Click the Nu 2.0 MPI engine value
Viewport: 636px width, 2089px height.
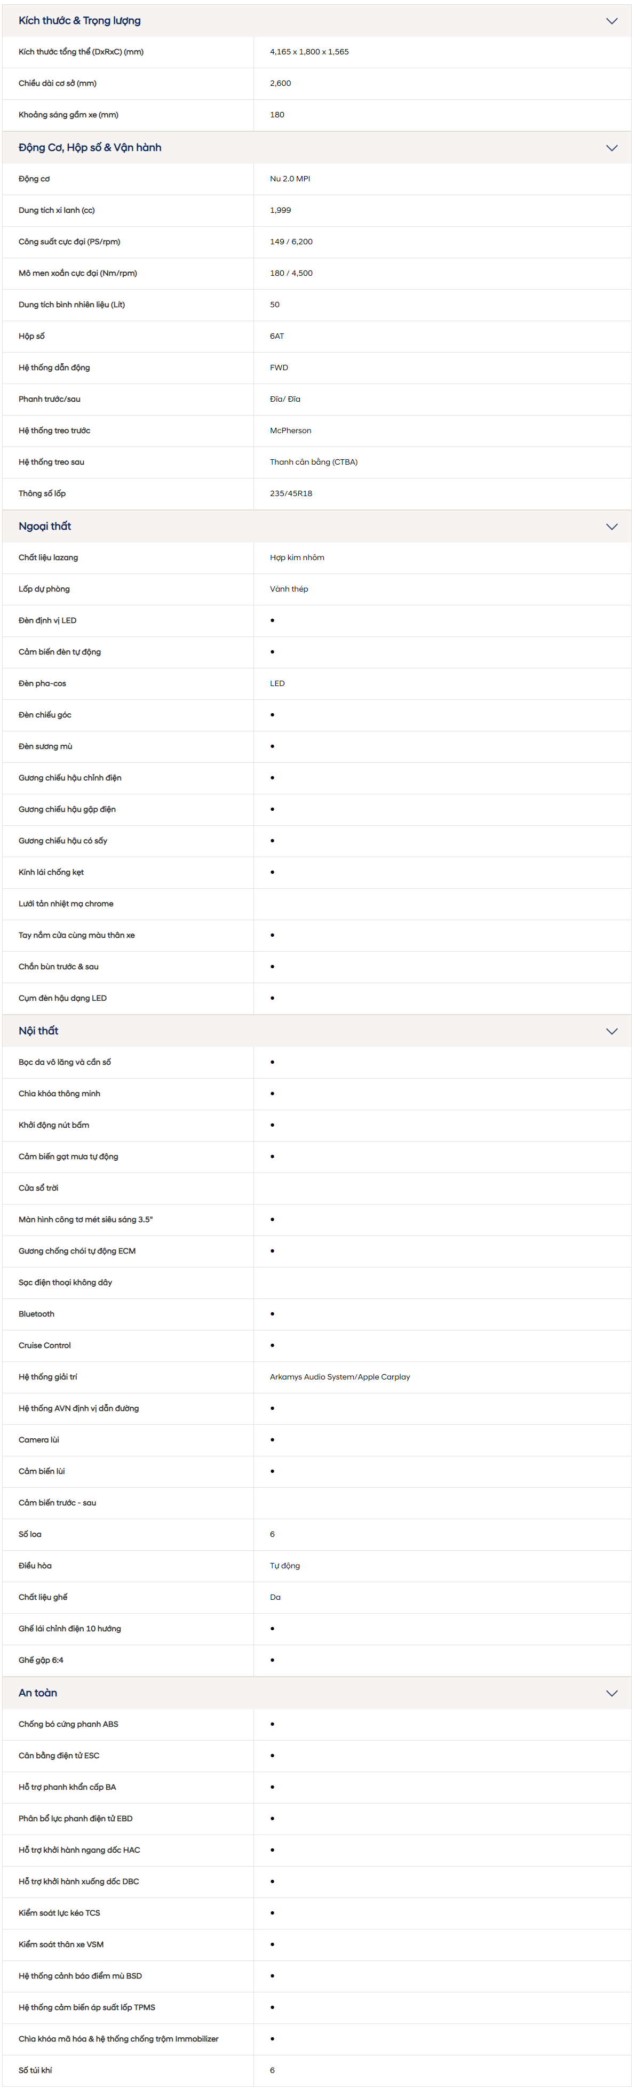coord(290,178)
